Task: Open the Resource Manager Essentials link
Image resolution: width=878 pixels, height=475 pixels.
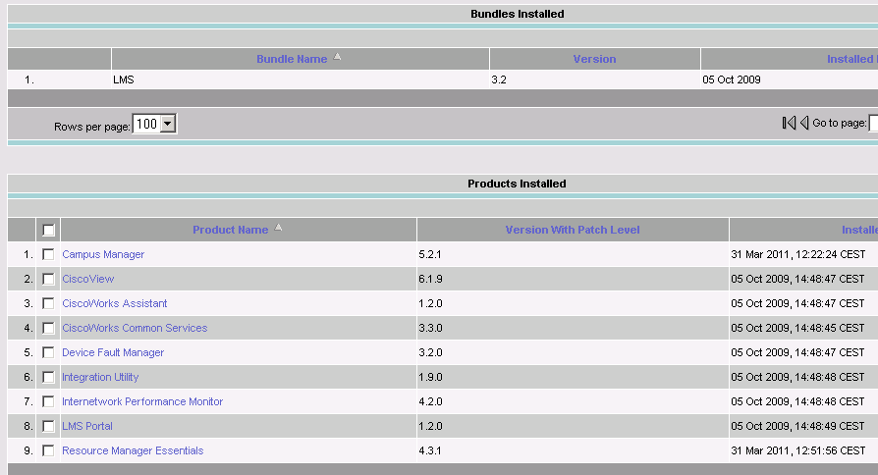Action: (x=133, y=450)
